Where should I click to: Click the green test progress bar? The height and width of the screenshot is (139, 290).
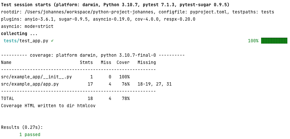point(274,41)
